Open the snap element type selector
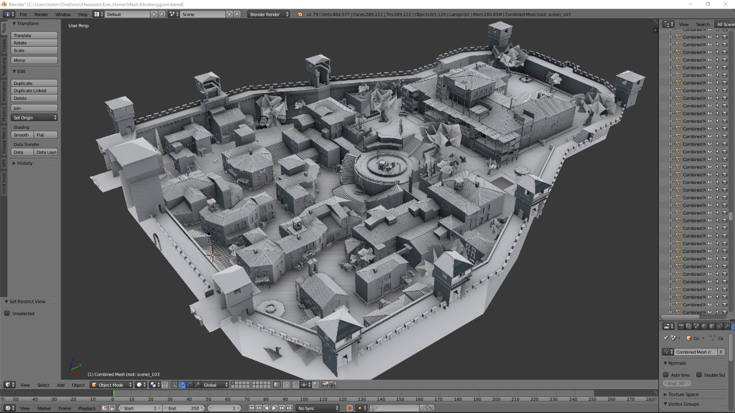Viewport: 735px width, 413px height. 306,385
